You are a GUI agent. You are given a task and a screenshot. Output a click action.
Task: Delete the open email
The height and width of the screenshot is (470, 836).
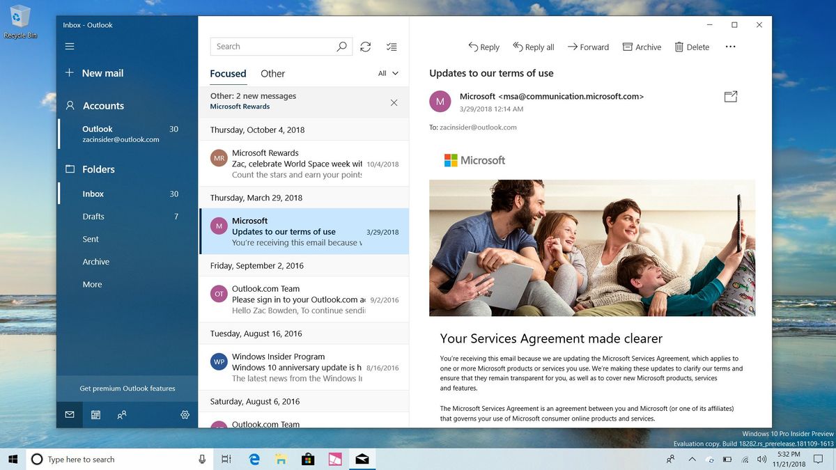[692, 47]
